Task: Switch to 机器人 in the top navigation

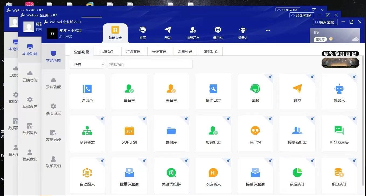Action: pos(243,33)
